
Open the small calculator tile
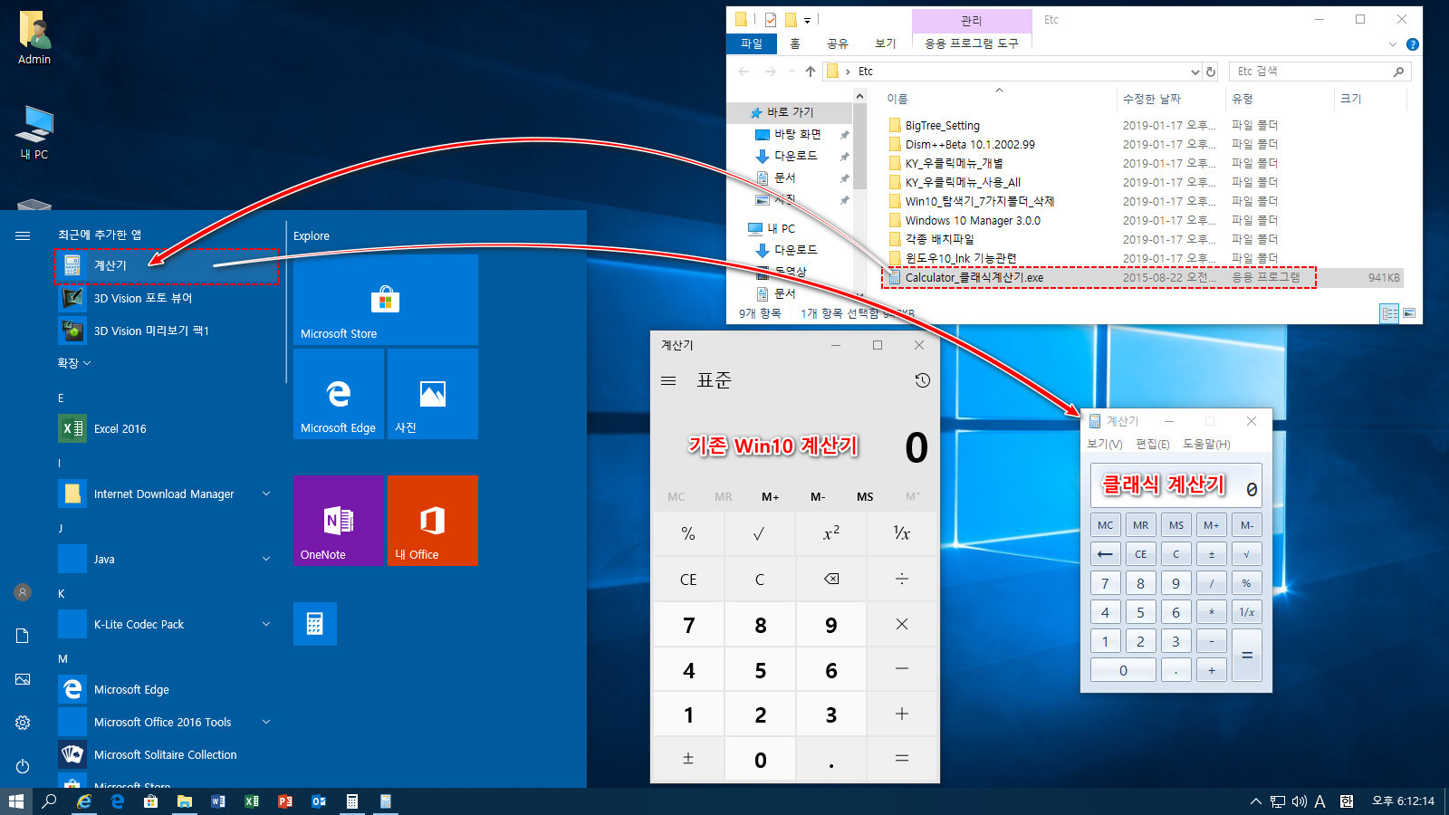(x=315, y=624)
